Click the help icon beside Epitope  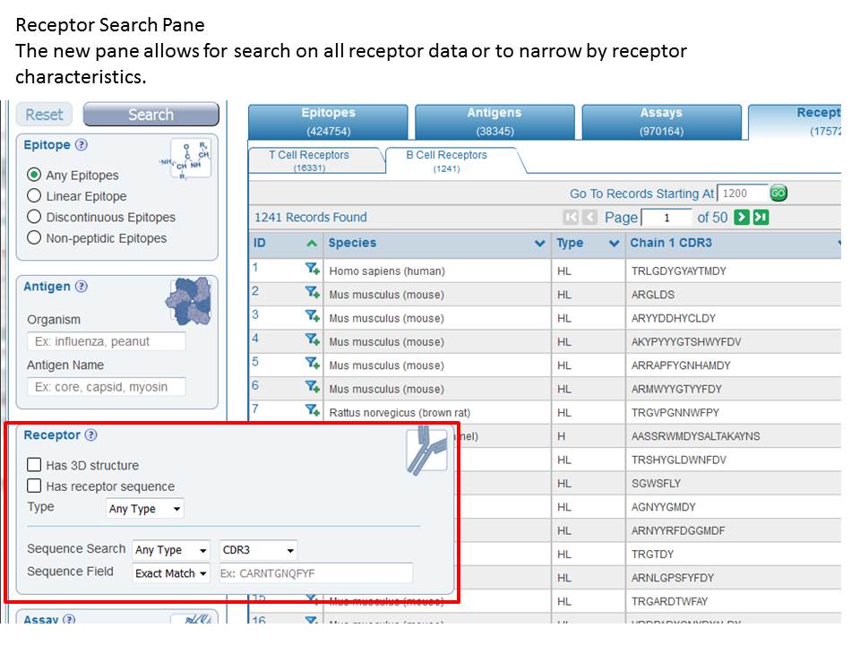[82, 145]
